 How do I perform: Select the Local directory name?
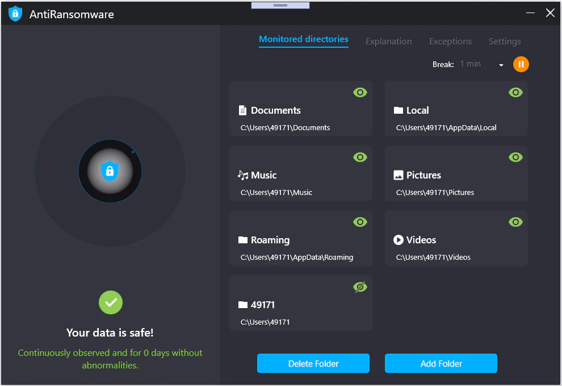[x=418, y=110]
